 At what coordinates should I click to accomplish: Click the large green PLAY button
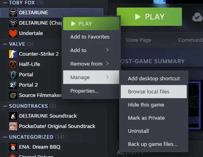(x=149, y=17)
